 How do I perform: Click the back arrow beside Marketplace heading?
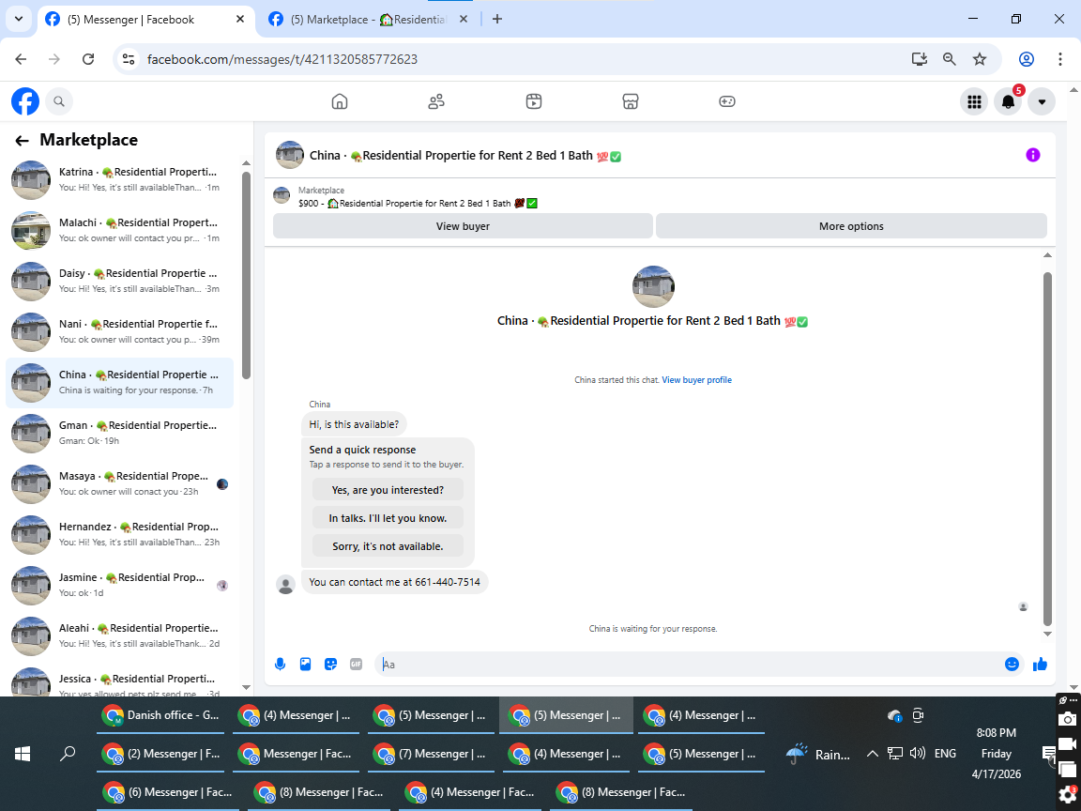coord(23,141)
